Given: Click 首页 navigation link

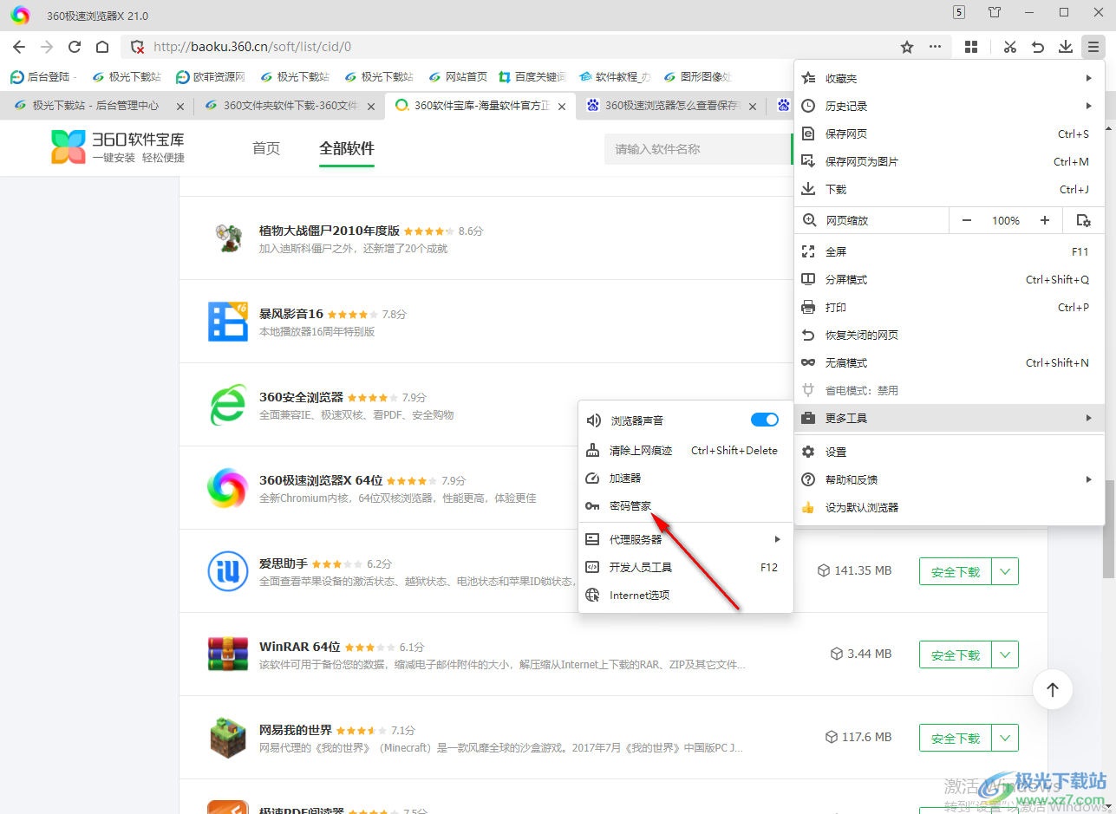Looking at the screenshot, I should pos(266,148).
